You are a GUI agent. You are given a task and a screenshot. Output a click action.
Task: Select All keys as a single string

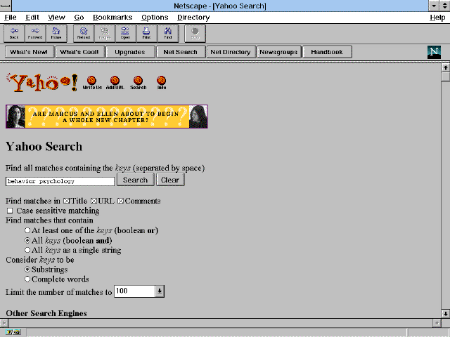point(27,250)
